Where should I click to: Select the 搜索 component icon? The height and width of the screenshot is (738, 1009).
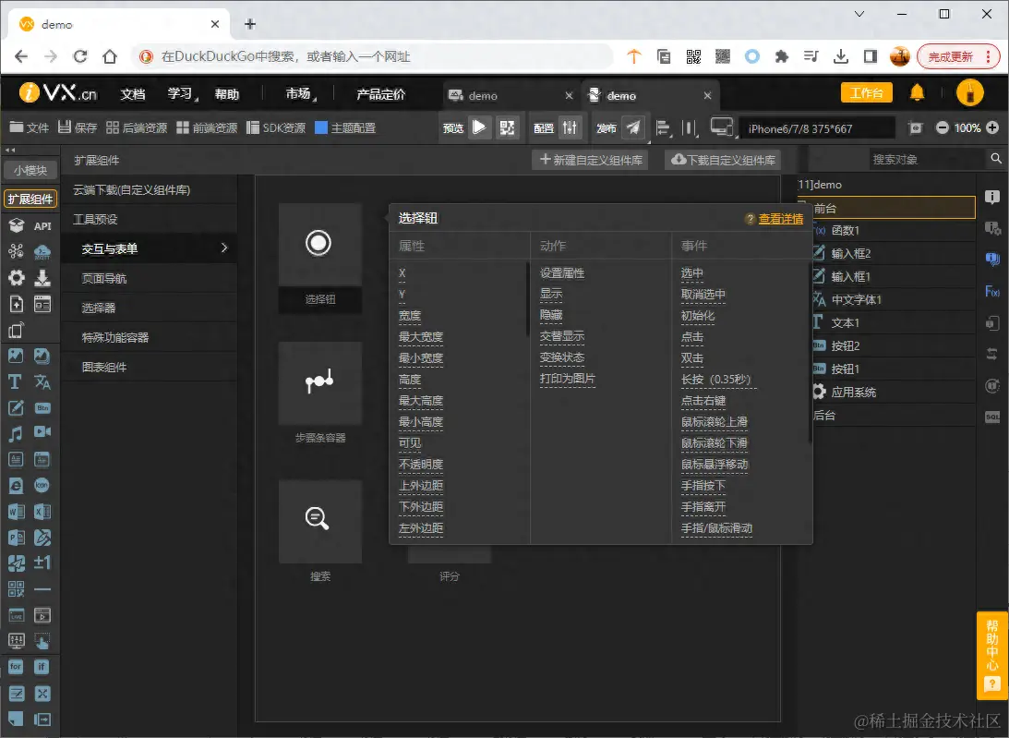point(319,521)
